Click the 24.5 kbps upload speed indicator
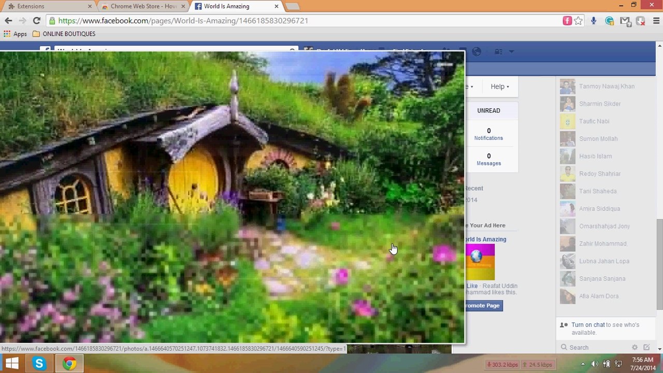The height and width of the screenshot is (373, 663). tap(537, 365)
